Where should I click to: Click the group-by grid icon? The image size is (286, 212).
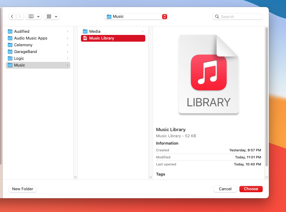click(x=49, y=17)
